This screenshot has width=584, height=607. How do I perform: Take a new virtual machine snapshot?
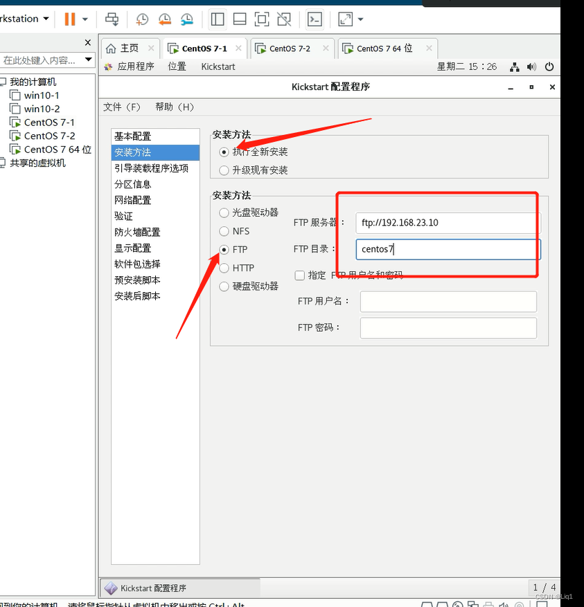141,19
